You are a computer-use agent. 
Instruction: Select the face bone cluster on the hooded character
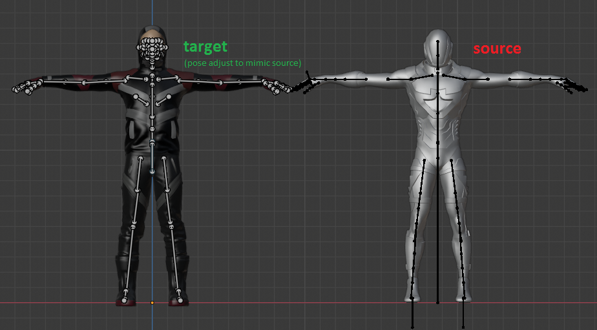[x=152, y=50]
